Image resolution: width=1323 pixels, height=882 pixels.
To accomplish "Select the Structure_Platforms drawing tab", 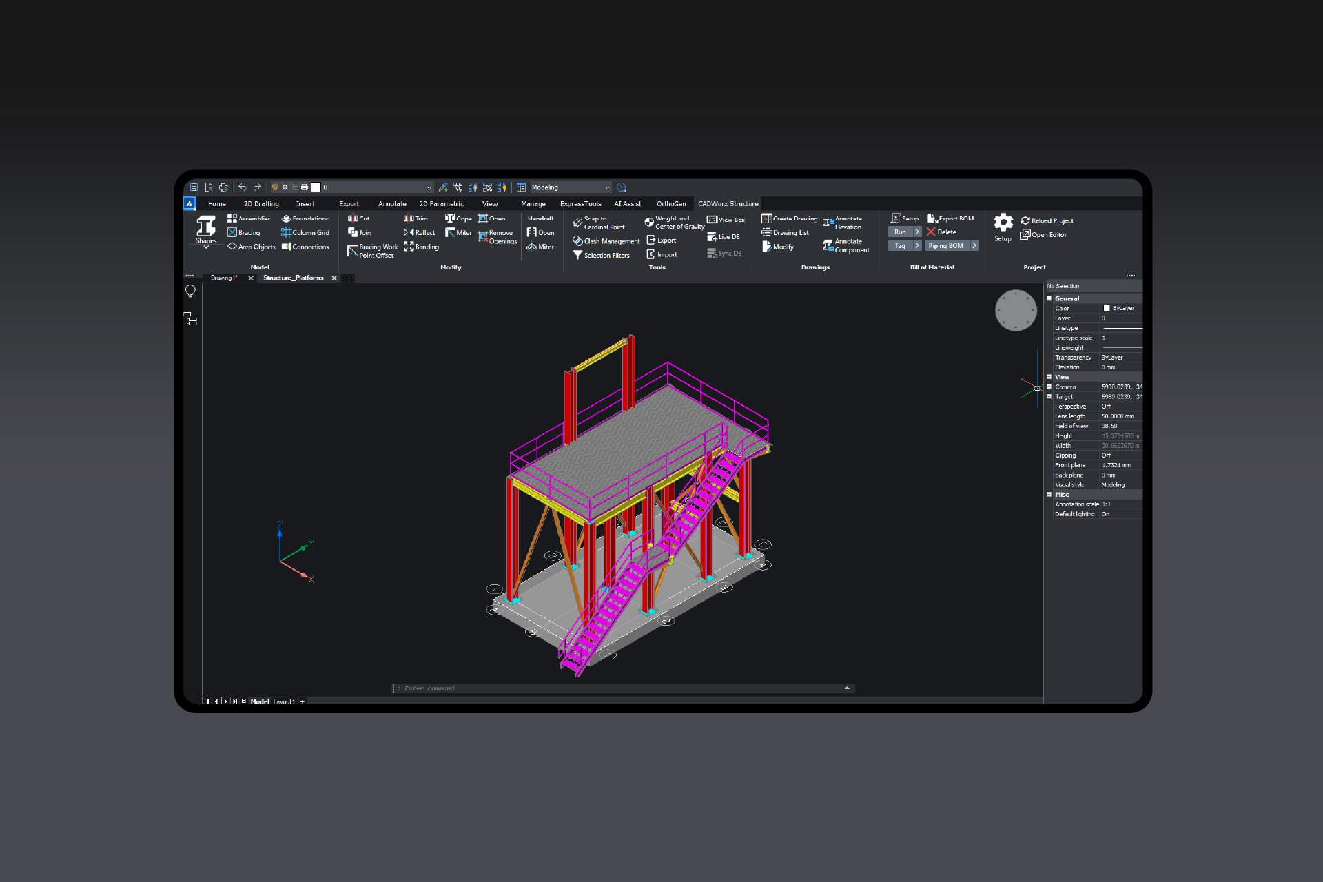I will pos(293,278).
